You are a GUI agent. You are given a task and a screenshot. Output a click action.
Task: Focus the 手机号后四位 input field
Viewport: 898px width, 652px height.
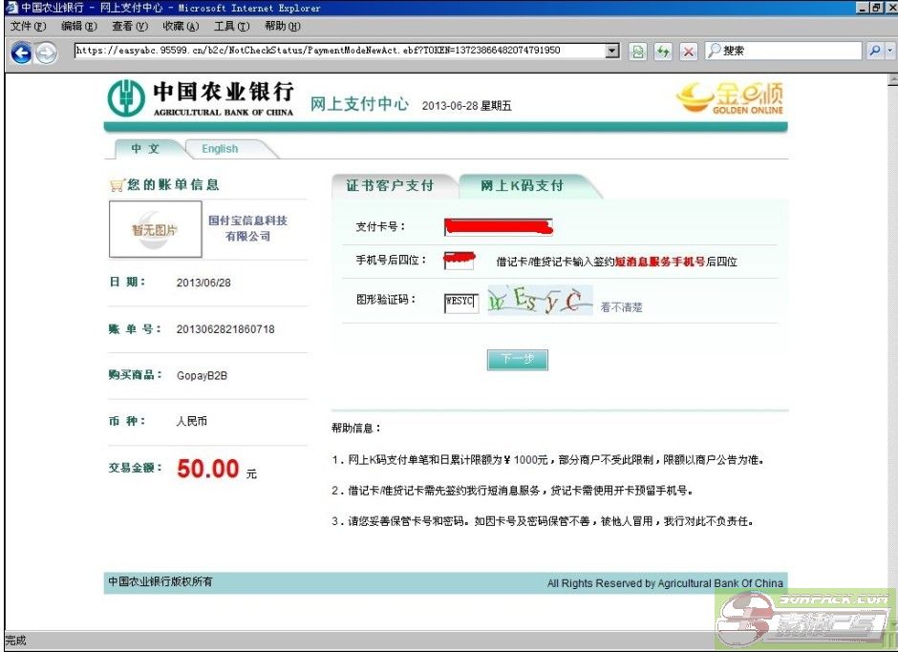coord(460,261)
